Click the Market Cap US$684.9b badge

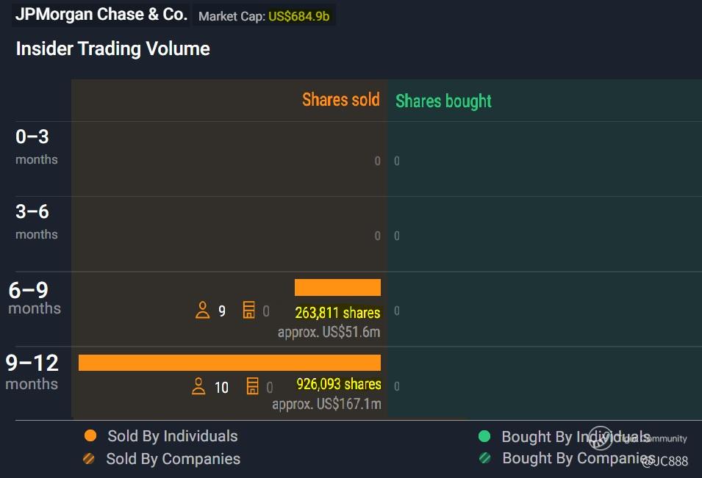pos(264,16)
